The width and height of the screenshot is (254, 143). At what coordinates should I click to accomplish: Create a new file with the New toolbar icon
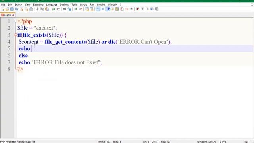[3, 9]
